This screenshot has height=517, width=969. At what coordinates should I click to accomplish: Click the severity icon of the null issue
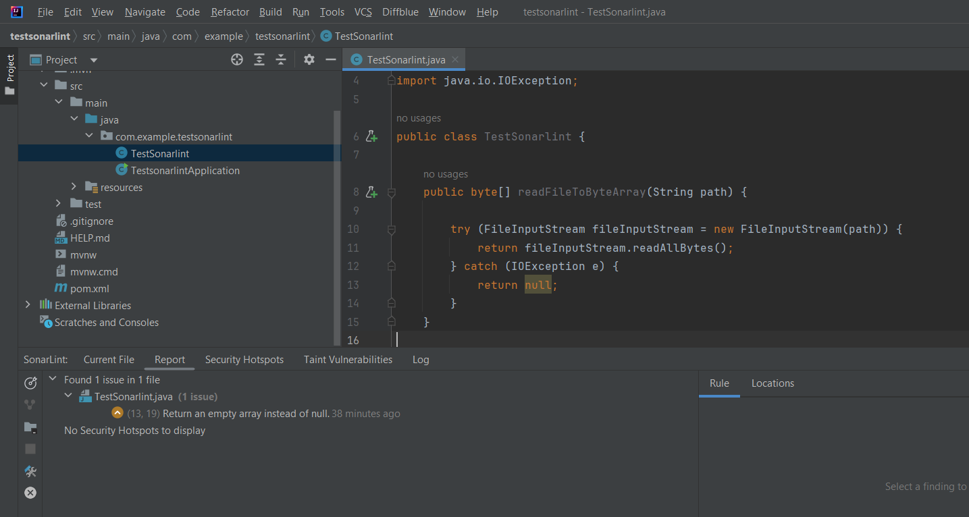117,413
